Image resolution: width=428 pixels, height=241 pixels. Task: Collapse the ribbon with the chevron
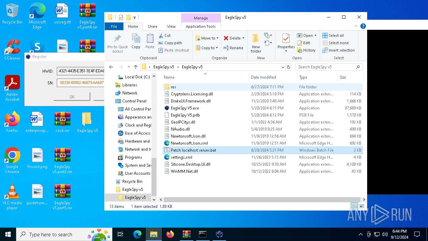click(356, 26)
